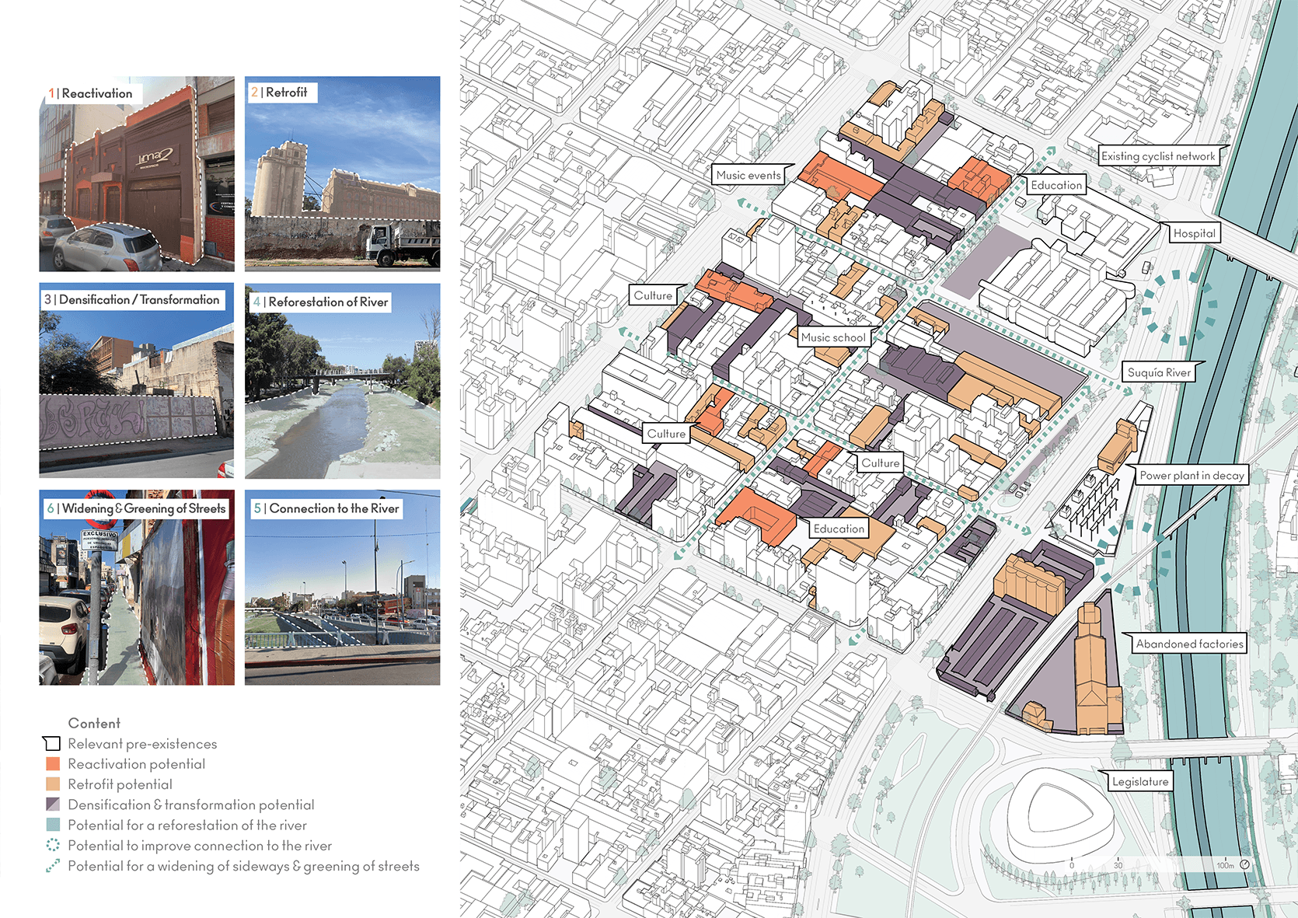Click the north arrow compass icon
1298x918 pixels.
tap(1244, 864)
